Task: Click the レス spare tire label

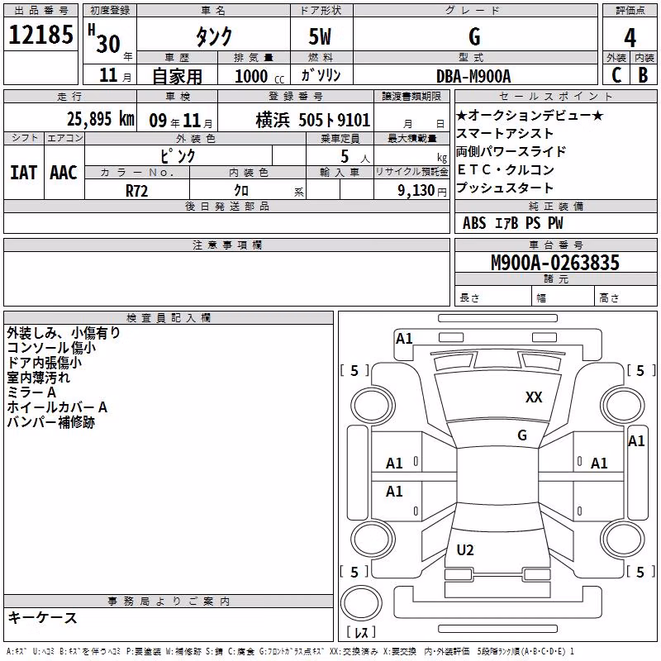Action: [361, 631]
